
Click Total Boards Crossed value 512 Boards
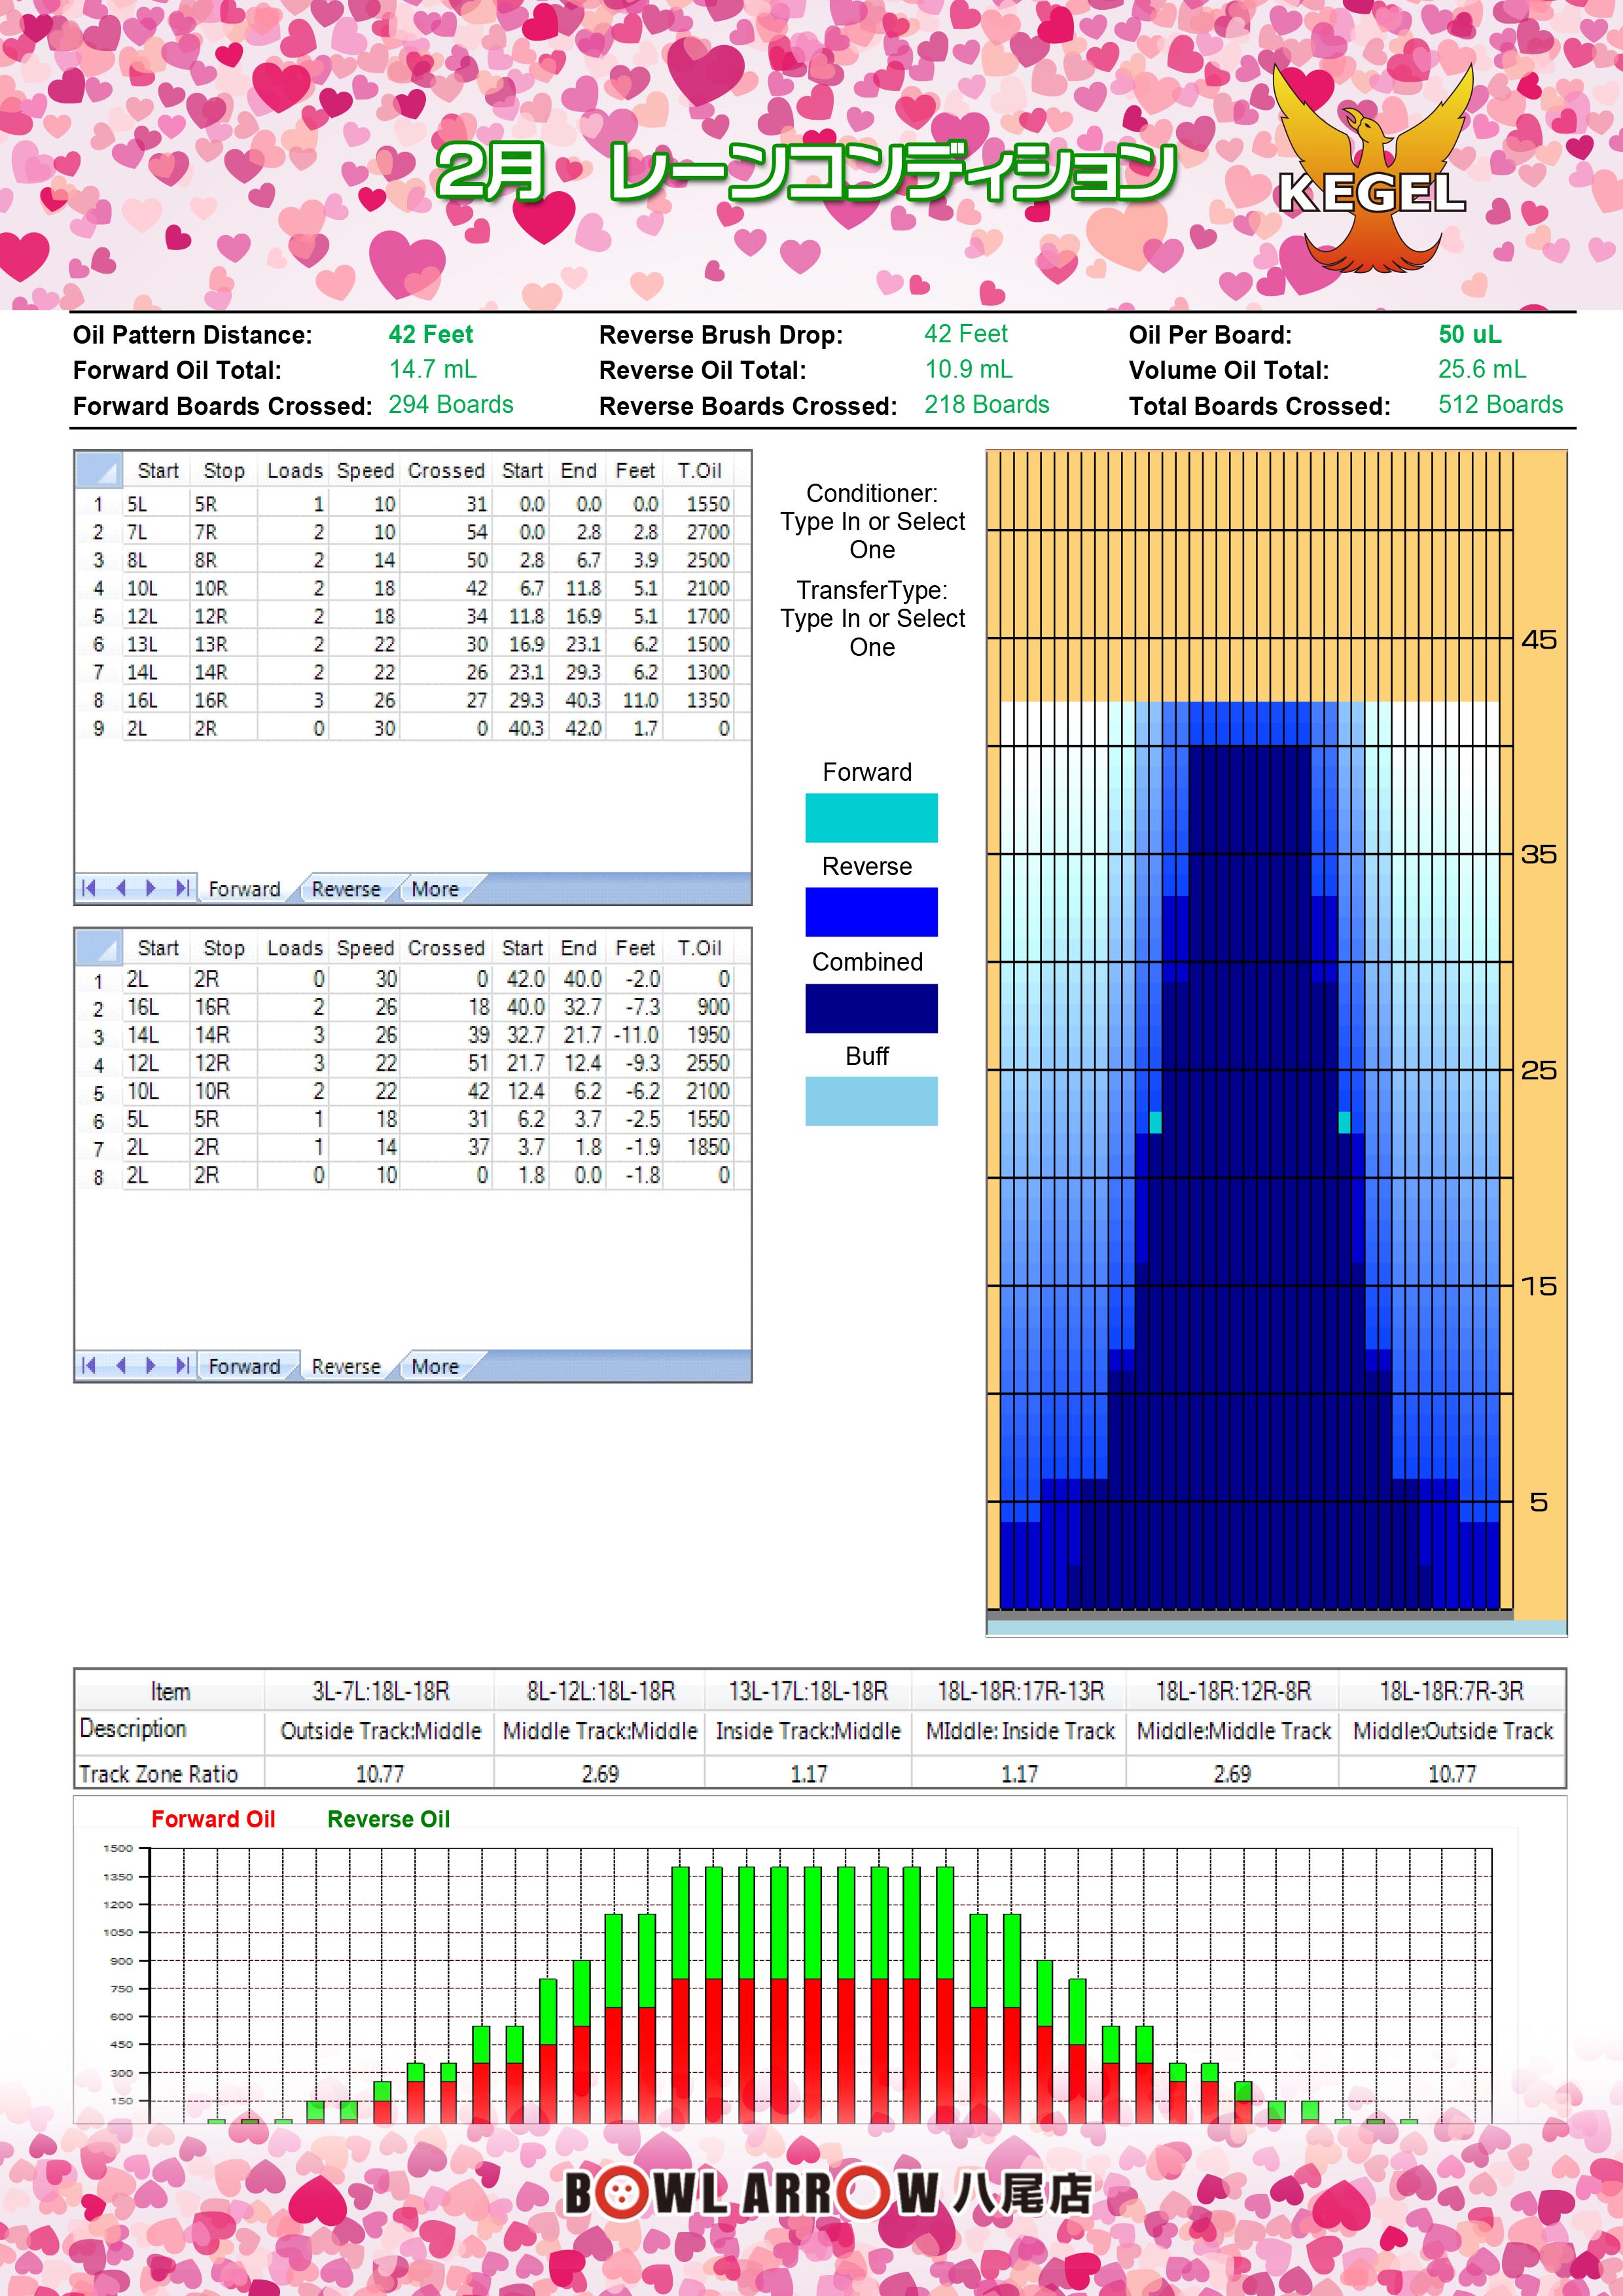[x=1500, y=404]
